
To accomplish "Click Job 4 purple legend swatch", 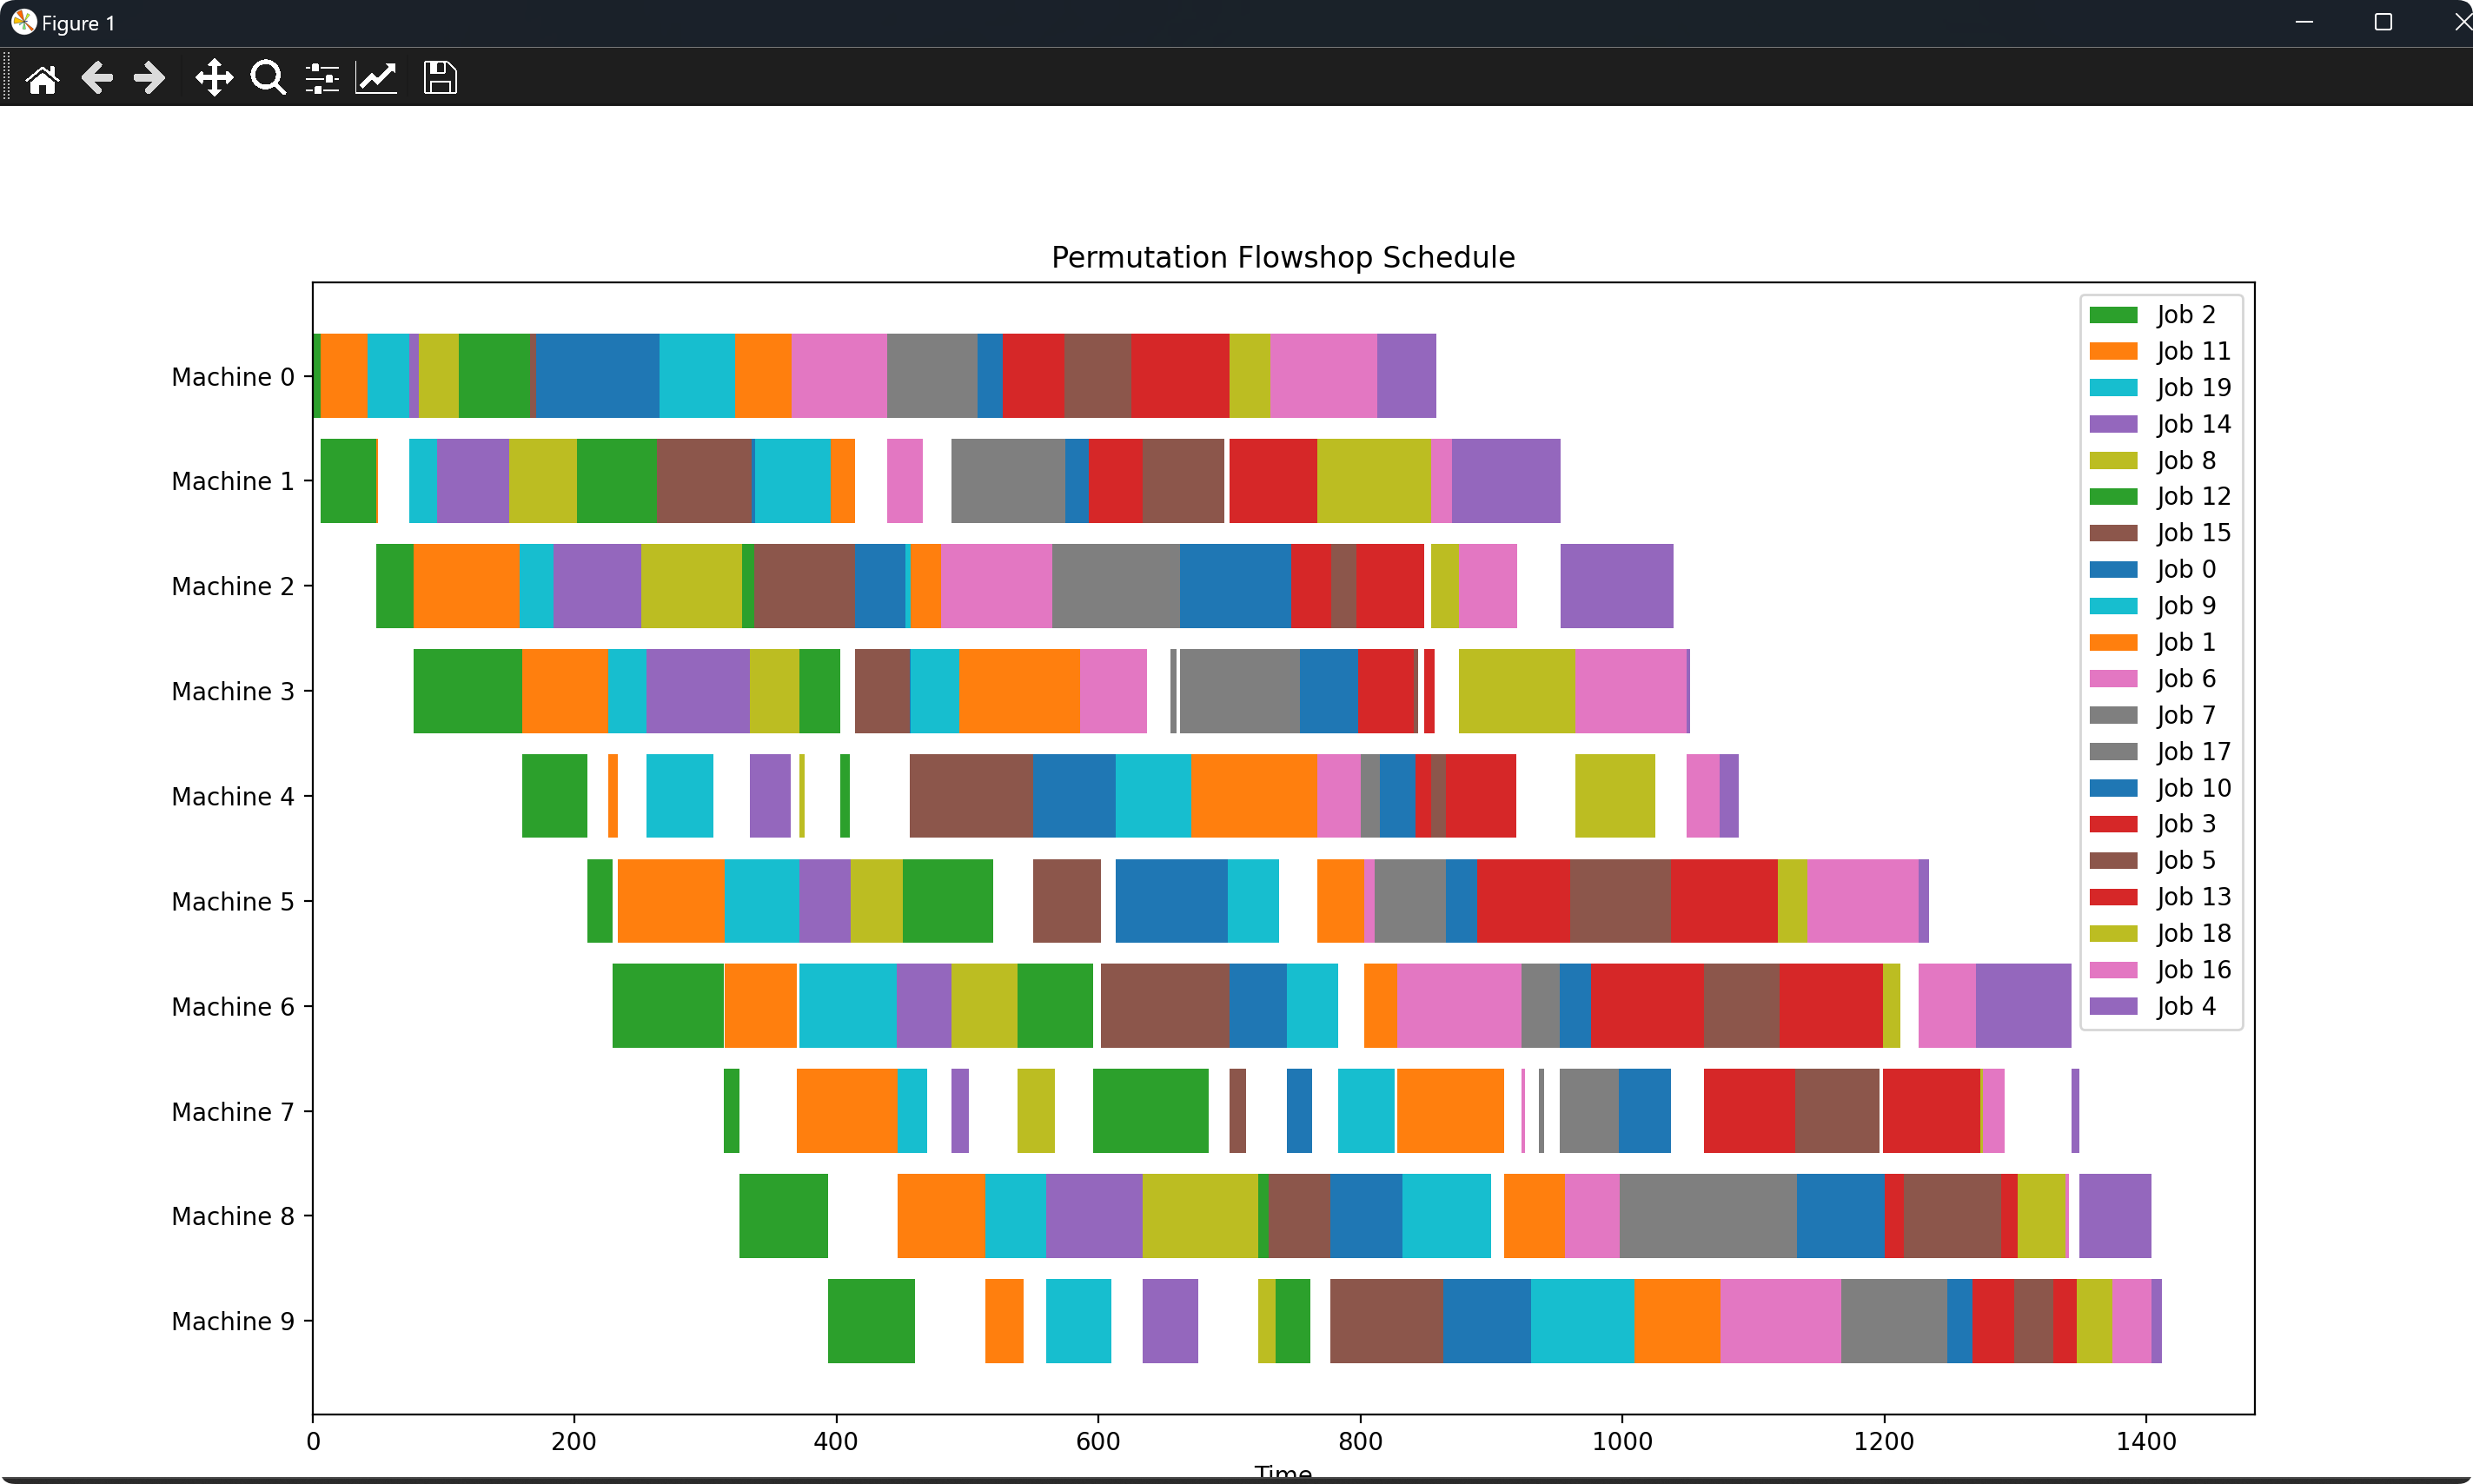I will point(2113,1006).
